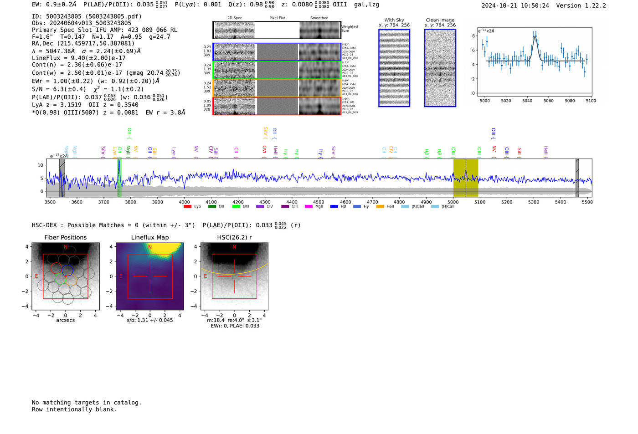Click the m:18.4 re:4.0" s:3.1" caption
The image size is (638, 434).
point(234,320)
